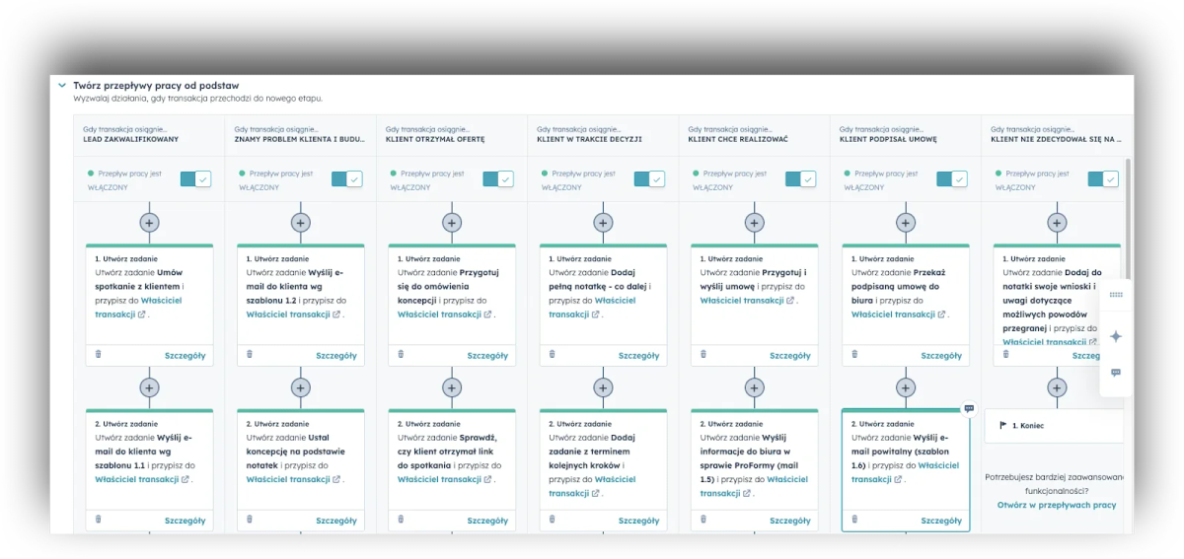Open the chat icon in side panel

tap(1116, 373)
